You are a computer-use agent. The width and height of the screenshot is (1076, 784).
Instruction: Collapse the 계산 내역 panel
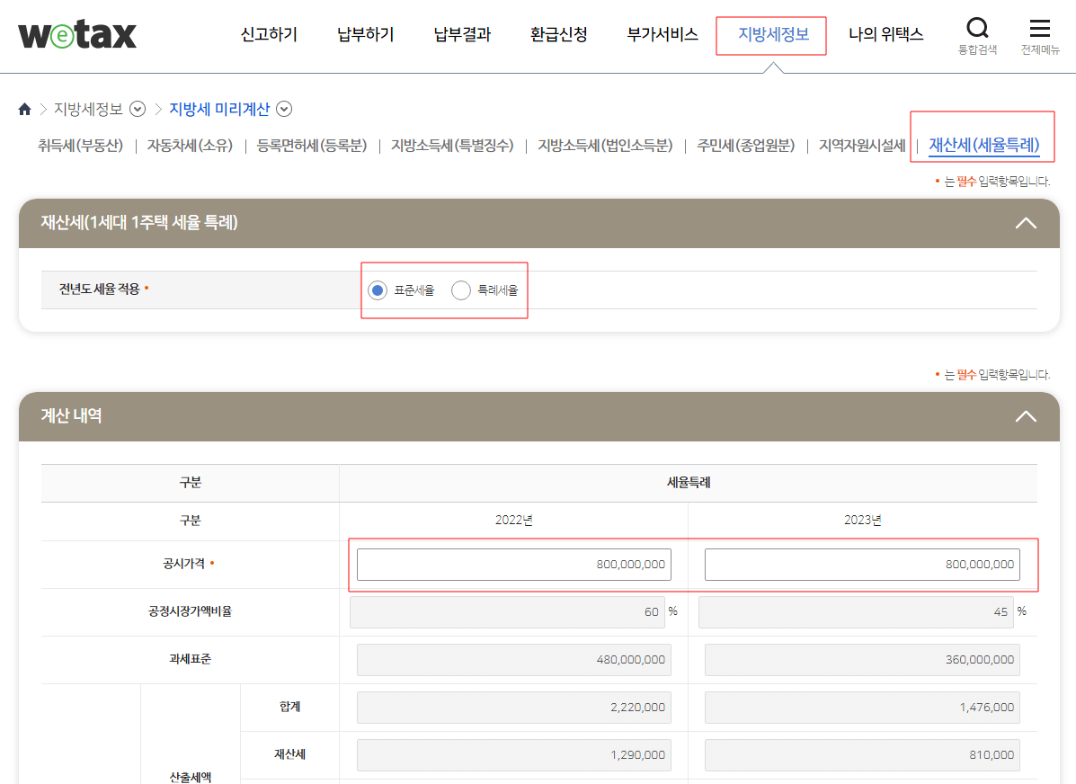point(1026,416)
